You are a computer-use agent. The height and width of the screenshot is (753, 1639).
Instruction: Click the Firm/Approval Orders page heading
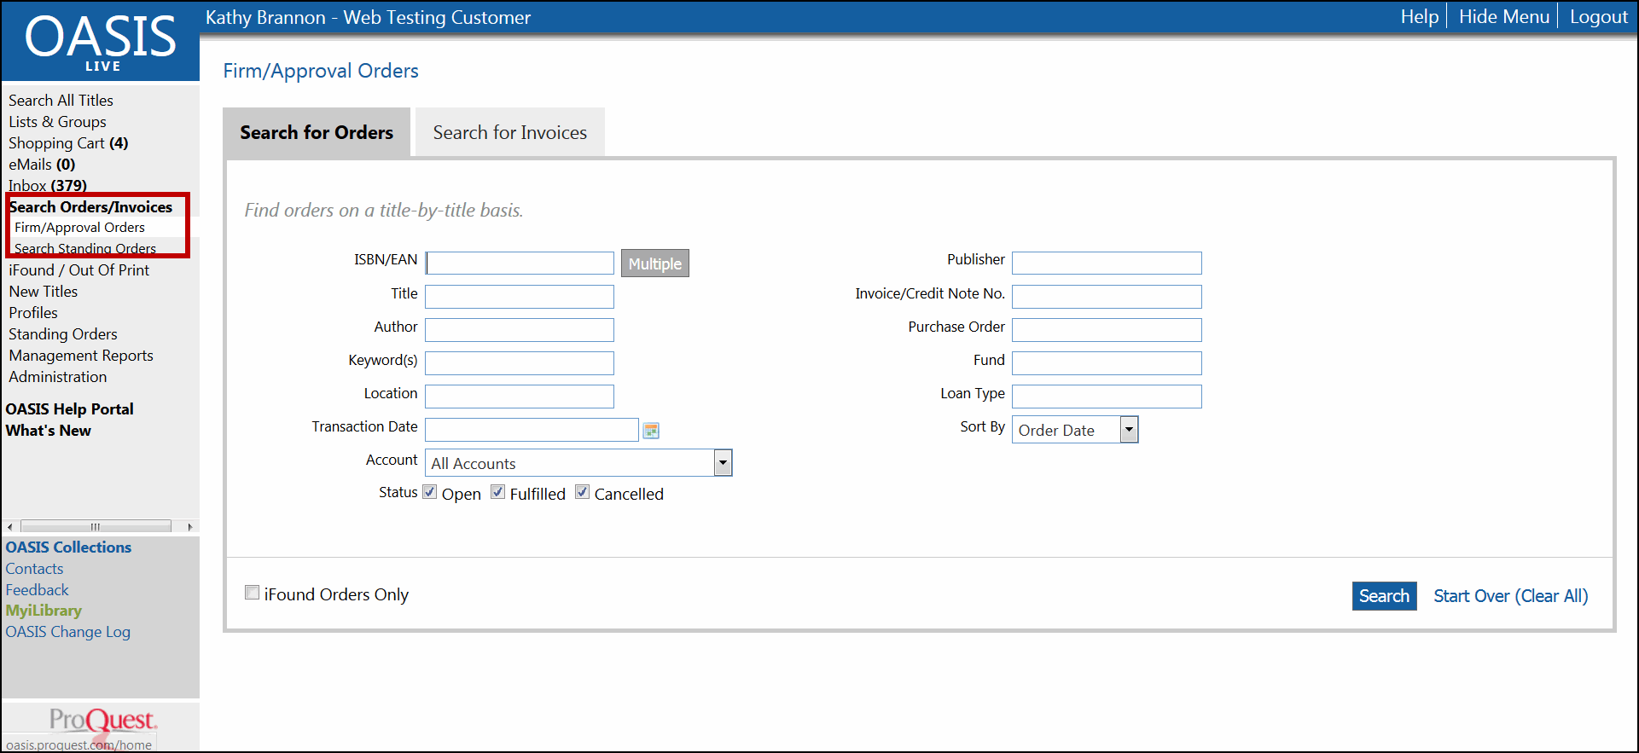coord(321,71)
